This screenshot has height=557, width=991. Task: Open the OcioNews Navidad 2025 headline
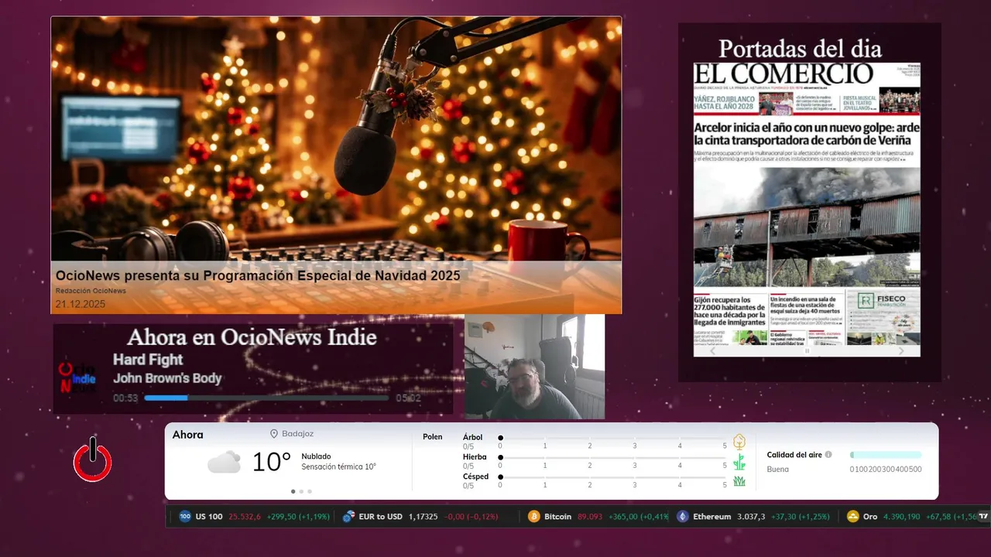(x=258, y=275)
